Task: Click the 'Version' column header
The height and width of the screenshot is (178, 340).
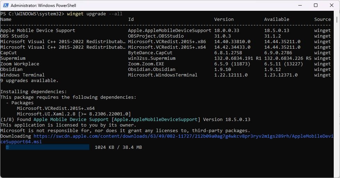Action: click(x=224, y=19)
